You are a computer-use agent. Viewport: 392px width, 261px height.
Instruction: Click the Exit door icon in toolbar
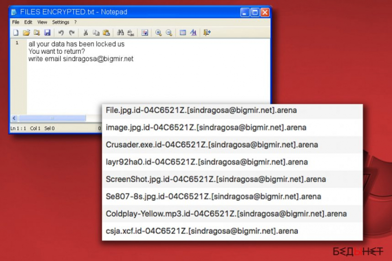(x=207, y=33)
